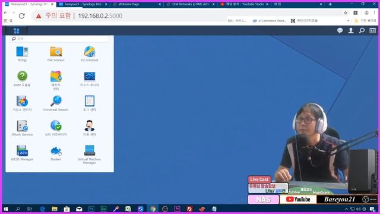Viewport: 380px width, 214px height.
Task: Show hidden system tray icons
Action: pyautogui.click(x=346, y=209)
